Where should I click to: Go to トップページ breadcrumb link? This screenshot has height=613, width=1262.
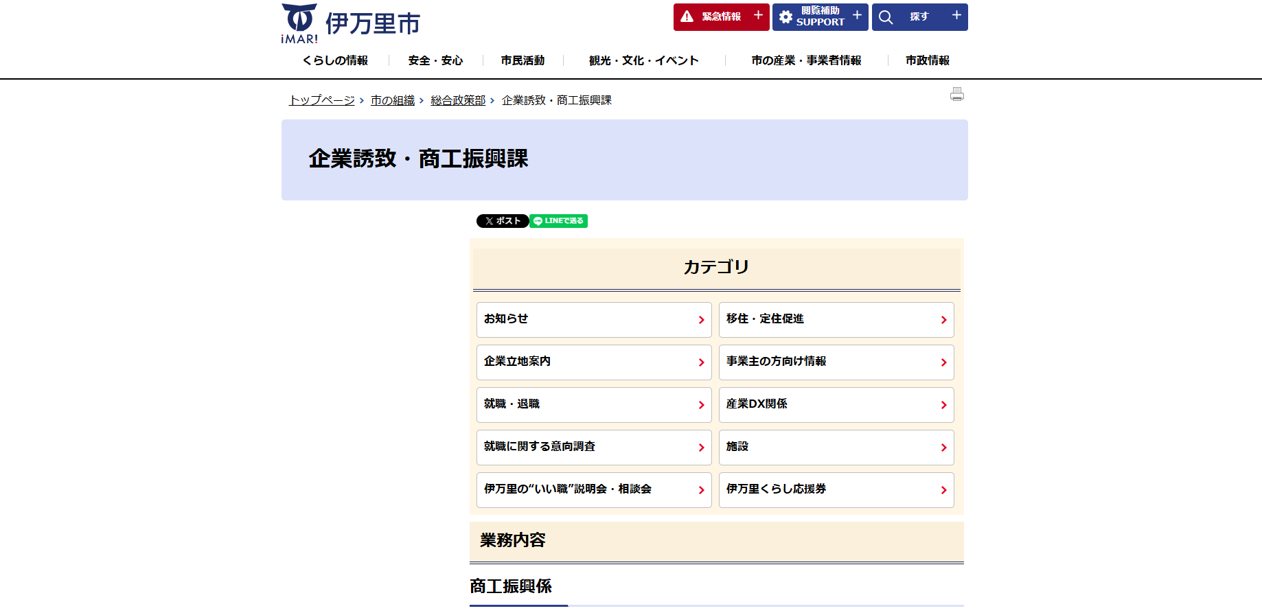(322, 100)
